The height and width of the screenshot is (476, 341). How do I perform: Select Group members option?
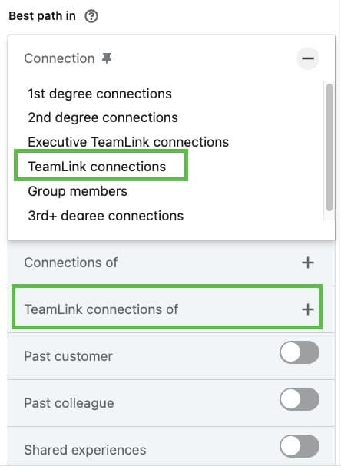pyautogui.click(x=78, y=191)
